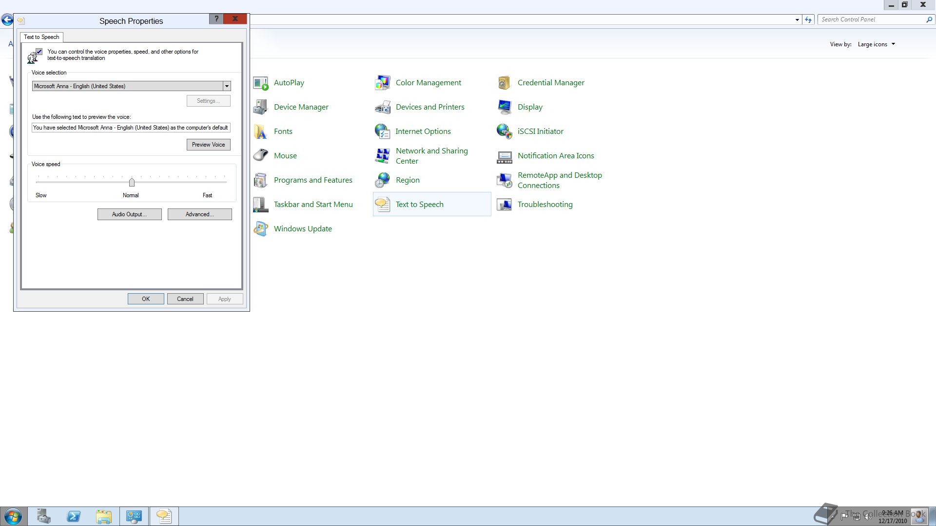Open the Internet Options icon
936x526 pixels.
click(383, 131)
